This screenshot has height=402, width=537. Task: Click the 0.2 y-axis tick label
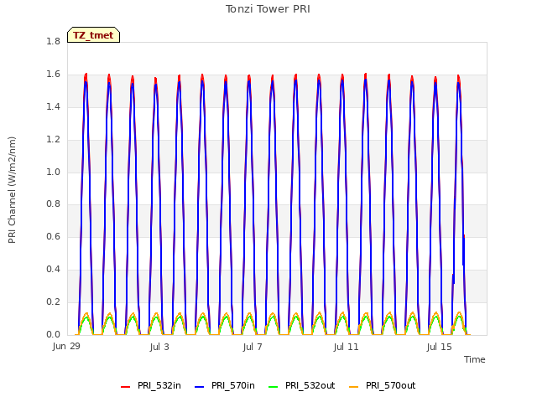54,301
